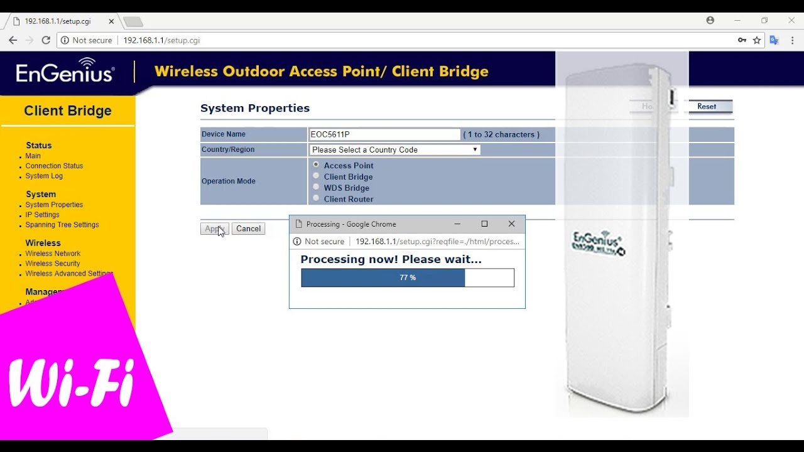The image size is (804, 452).
Task: Click the System section heading in sidebar
Action: click(x=41, y=194)
